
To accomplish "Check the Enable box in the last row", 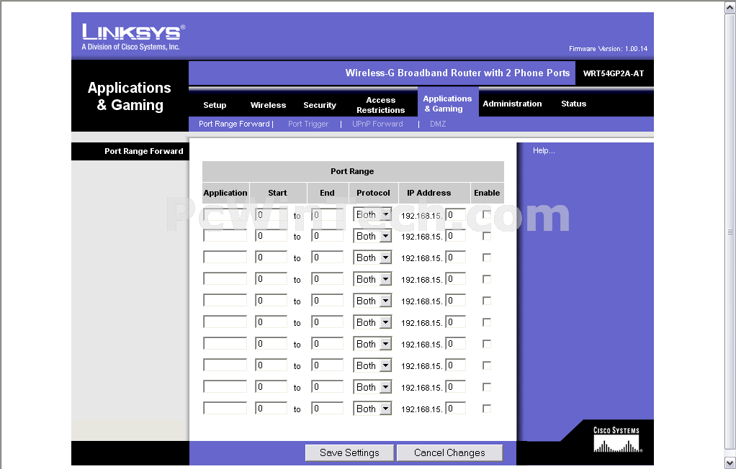I will pyautogui.click(x=487, y=409).
